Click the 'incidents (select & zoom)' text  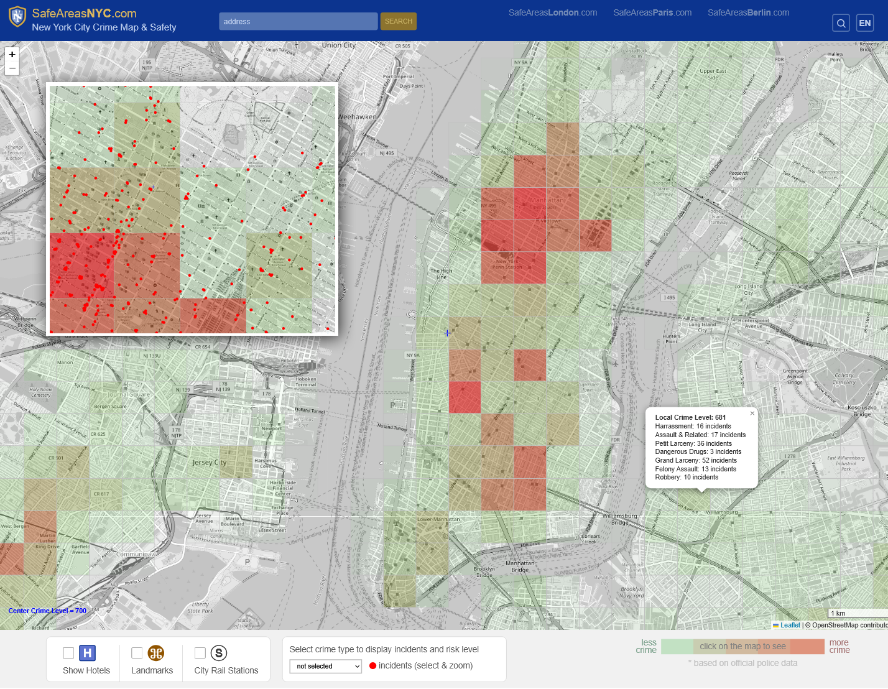click(x=425, y=665)
